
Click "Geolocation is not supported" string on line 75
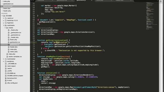click(81, 50)
